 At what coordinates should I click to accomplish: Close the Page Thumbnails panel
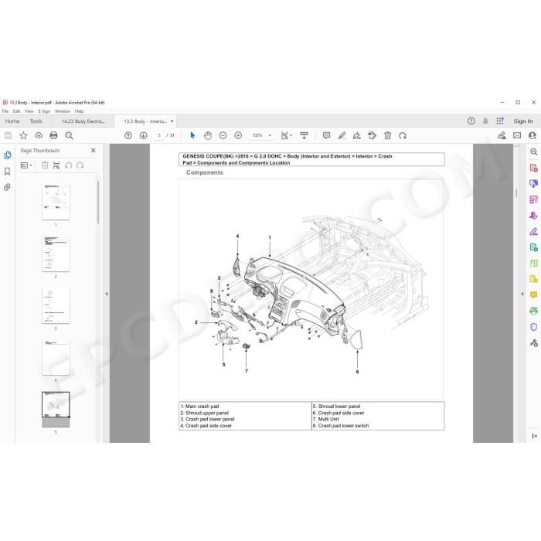pyautogui.click(x=94, y=151)
